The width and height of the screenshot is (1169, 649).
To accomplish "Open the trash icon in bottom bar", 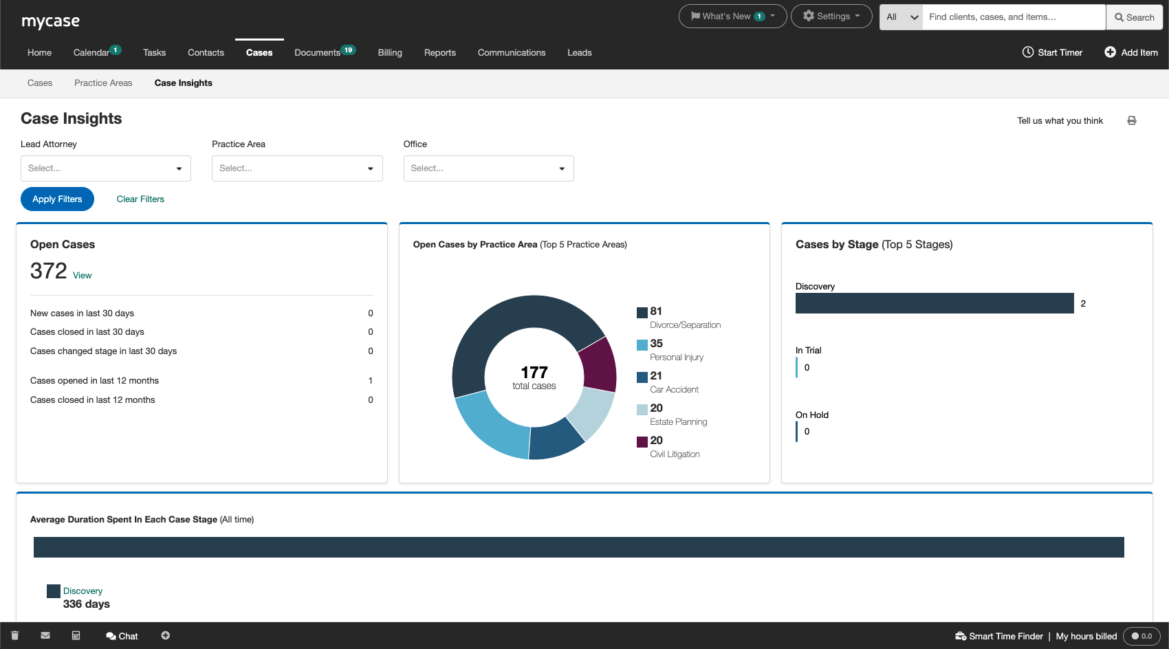I will [x=15, y=636].
